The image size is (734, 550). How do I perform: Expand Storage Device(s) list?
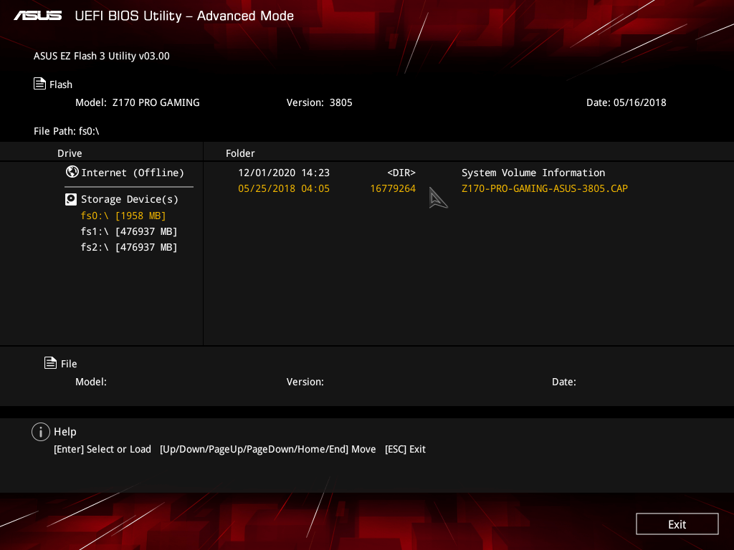[x=129, y=199]
